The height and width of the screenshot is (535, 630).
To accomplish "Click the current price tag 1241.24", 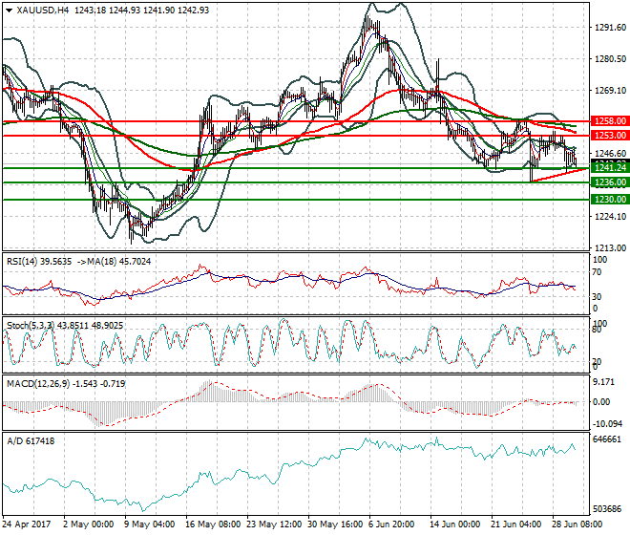I will (x=608, y=167).
